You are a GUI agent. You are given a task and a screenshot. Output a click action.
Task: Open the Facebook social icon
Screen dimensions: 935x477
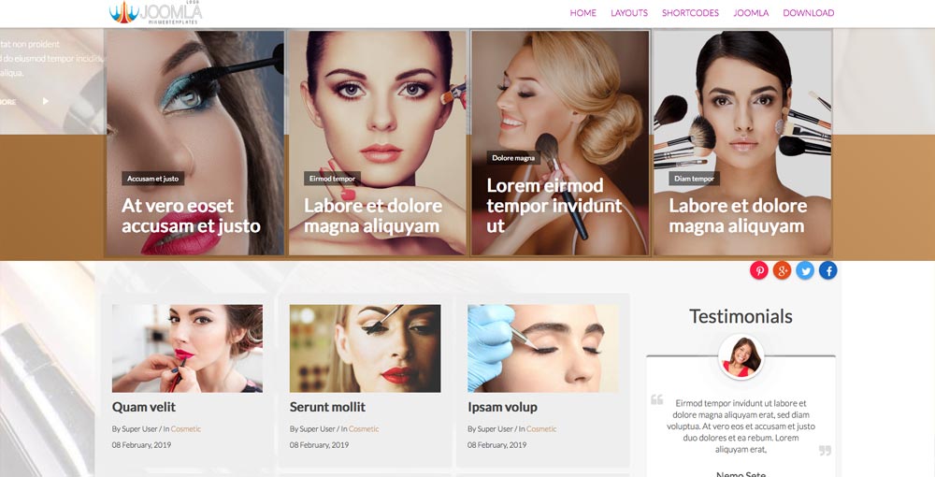point(828,270)
